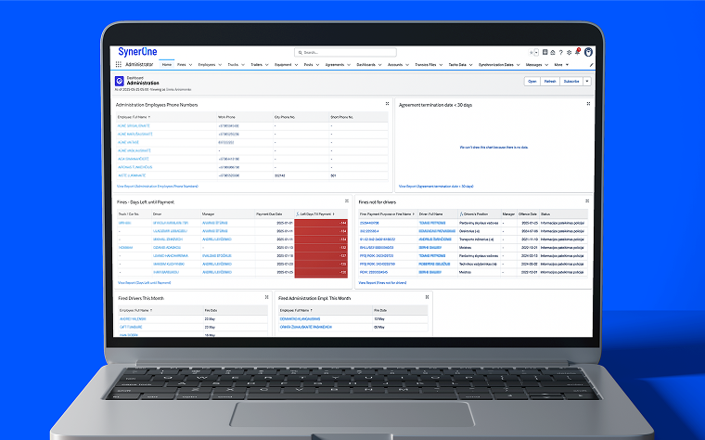
Task: Open View Report for Days Left until Payment
Action: (x=144, y=283)
